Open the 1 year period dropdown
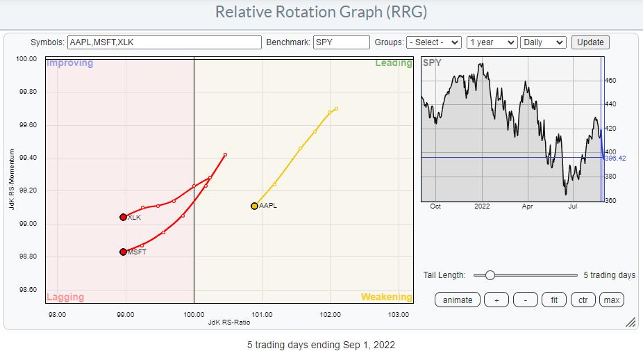The image size is (643, 351). [492, 42]
